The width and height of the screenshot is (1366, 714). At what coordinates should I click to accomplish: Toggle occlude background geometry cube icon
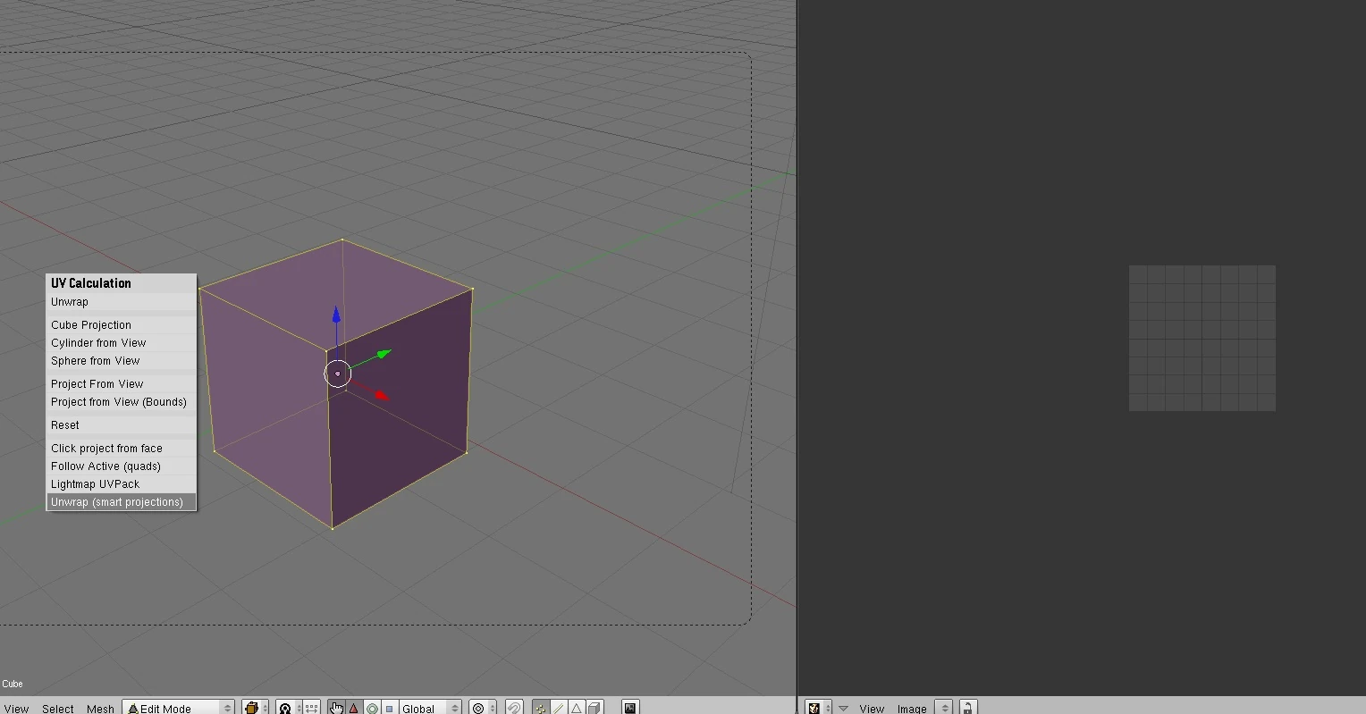point(594,708)
